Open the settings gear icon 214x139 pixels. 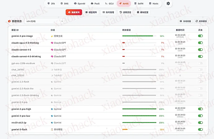point(168,3)
